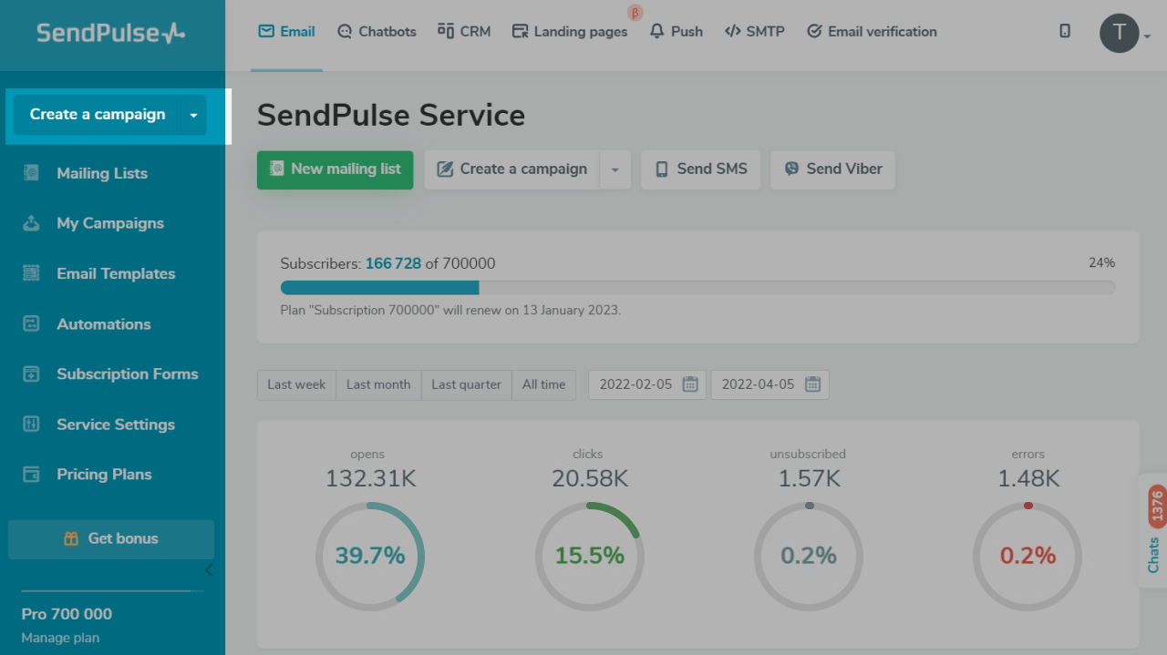Image resolution: width=1167 pixels, height=655 pixels.
Task: Select the Last month filter
Action: click(378, 384)
